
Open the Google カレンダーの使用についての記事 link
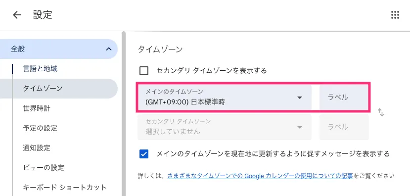260,176
